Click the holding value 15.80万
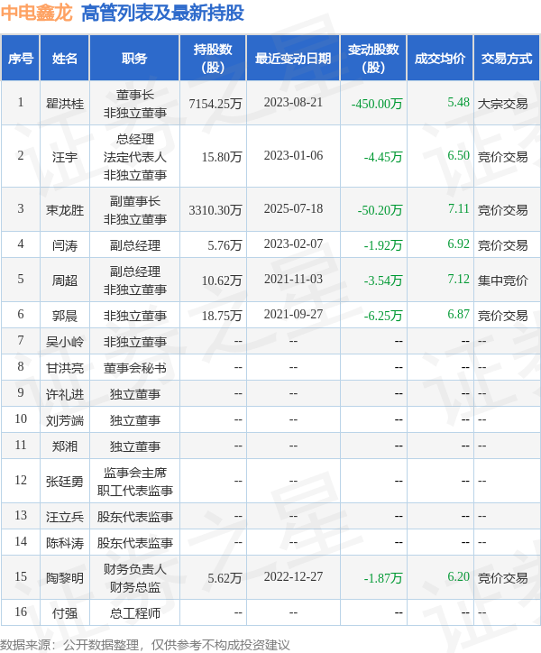The image size is (541, 653). coord(222,157)
